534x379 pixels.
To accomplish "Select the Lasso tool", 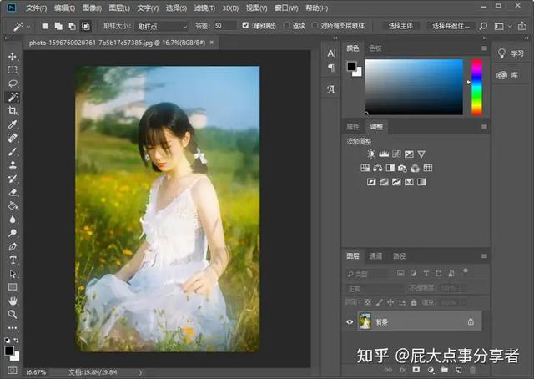I will click(13, 83).
